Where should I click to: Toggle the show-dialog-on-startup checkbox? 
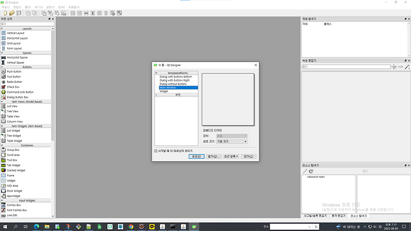click(x=156, y=151)
